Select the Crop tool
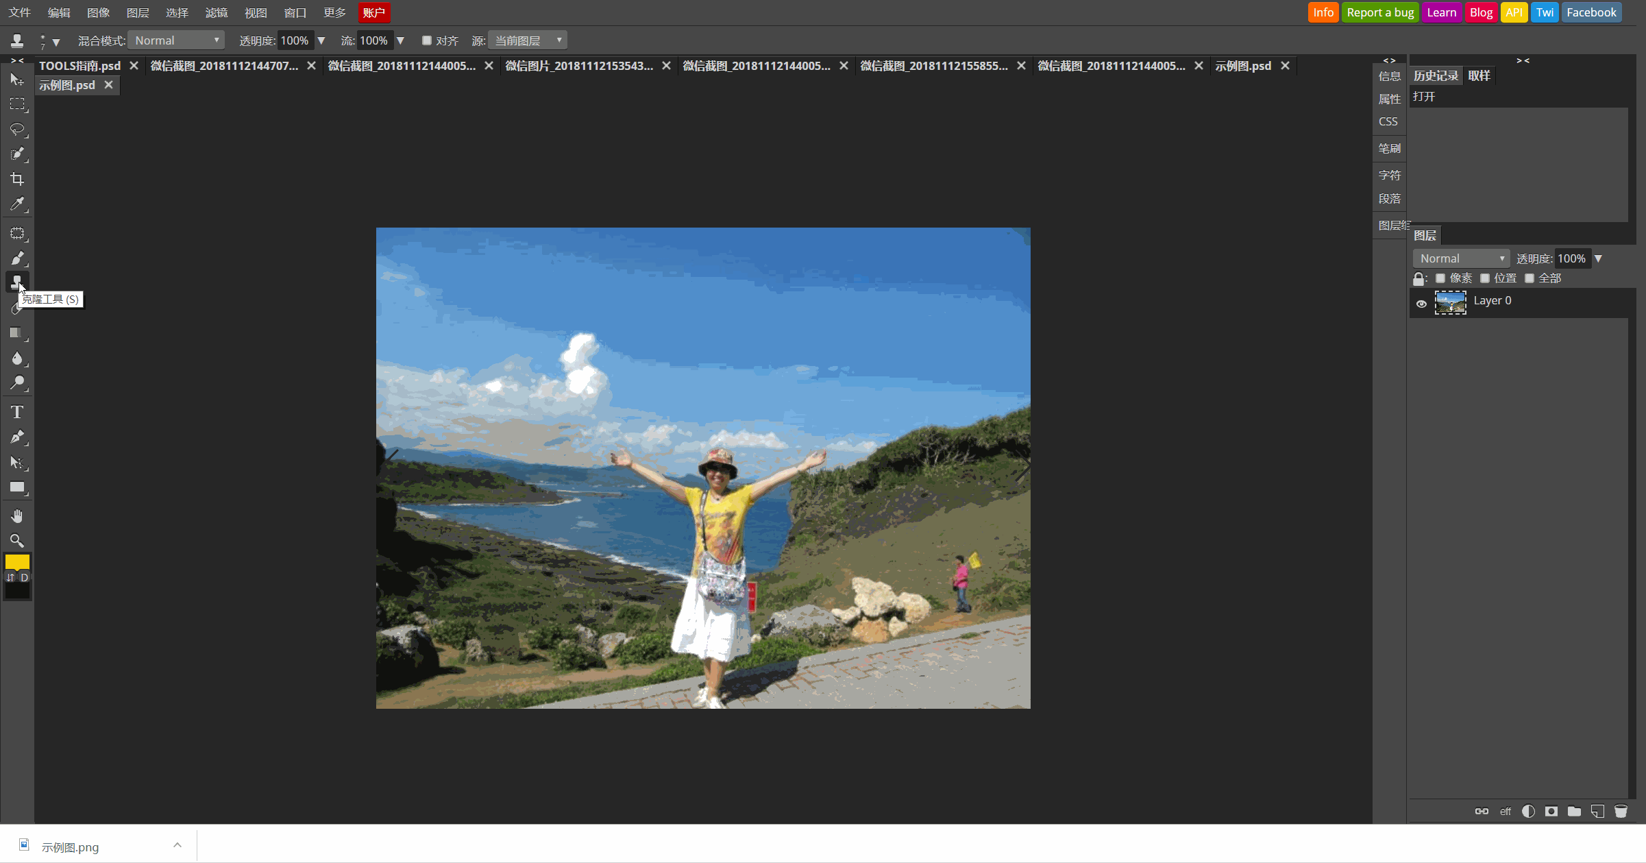This screenshot has height=863, width=1646. 16,178
